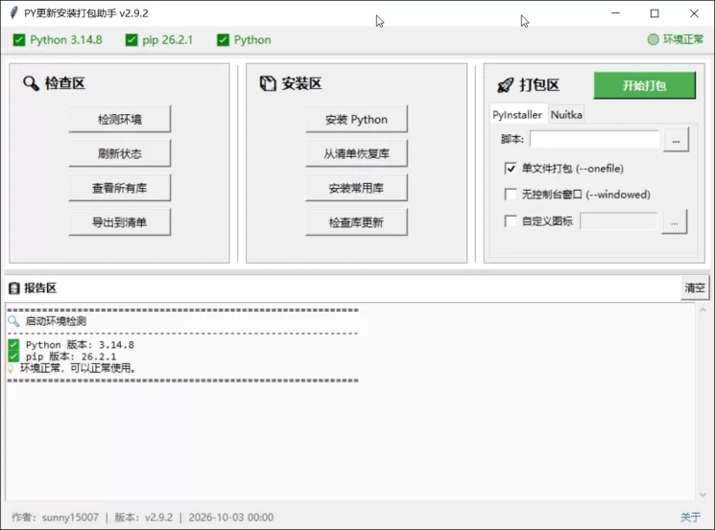Click the green check next to Python 3.14.8
Viewport: 715px width, 530px height.
pyautogui.click(x=19, y=40)
